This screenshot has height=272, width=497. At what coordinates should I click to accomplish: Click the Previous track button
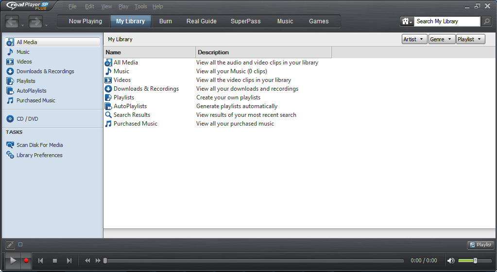click(41, 261)
